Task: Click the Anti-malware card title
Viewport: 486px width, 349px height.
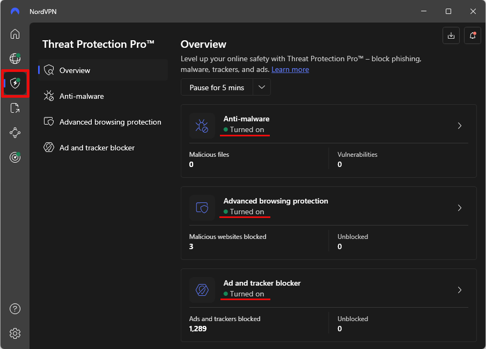Action: point(246,119)
